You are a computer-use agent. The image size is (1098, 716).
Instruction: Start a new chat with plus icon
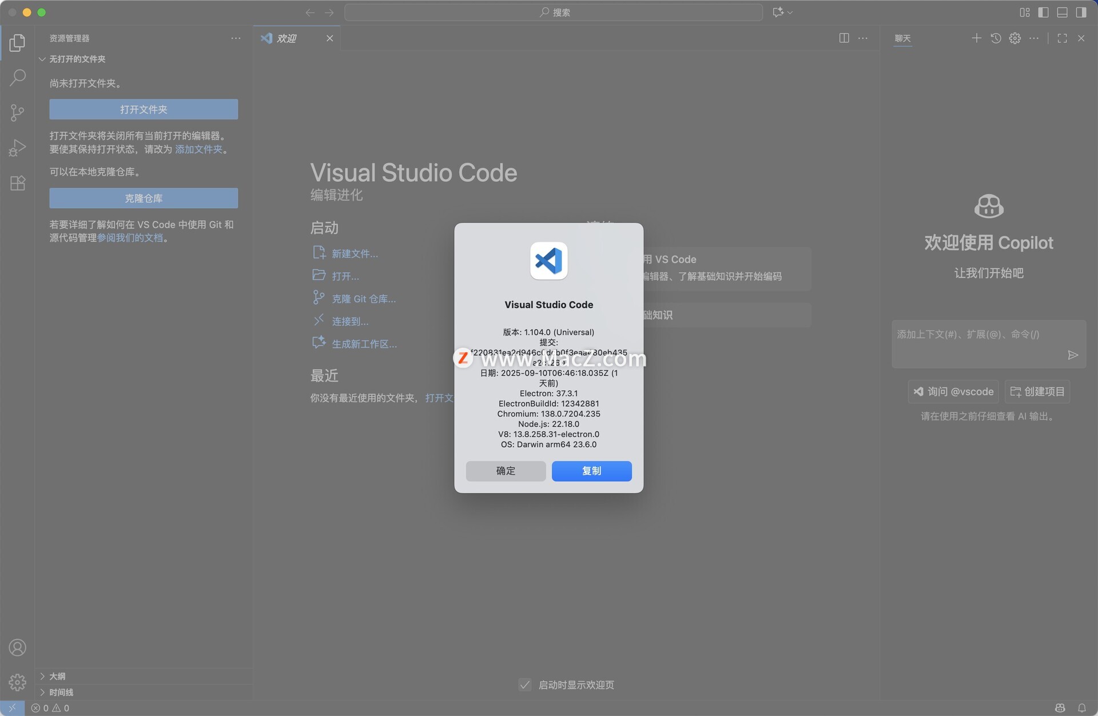point(976,38)
